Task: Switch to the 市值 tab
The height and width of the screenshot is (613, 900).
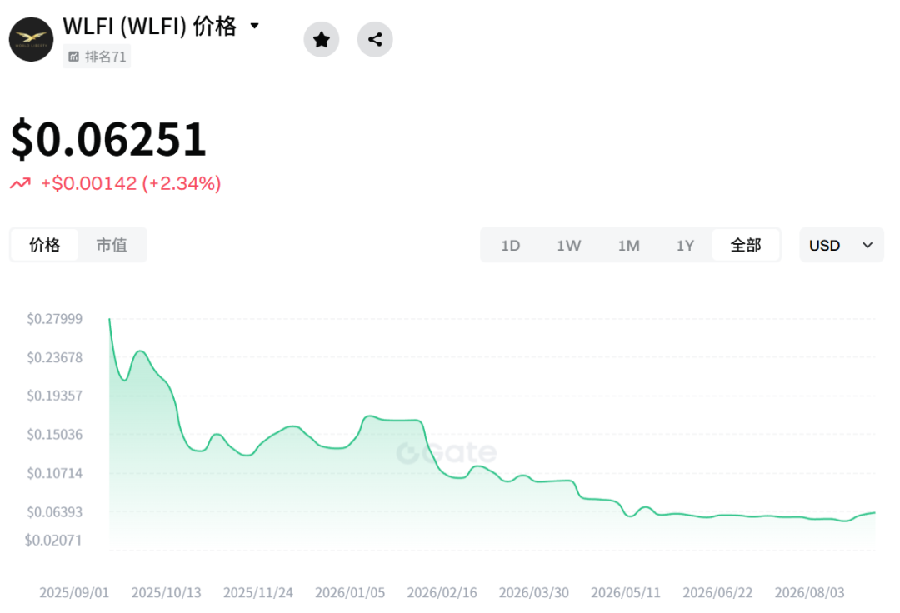Action: point(112,245)
